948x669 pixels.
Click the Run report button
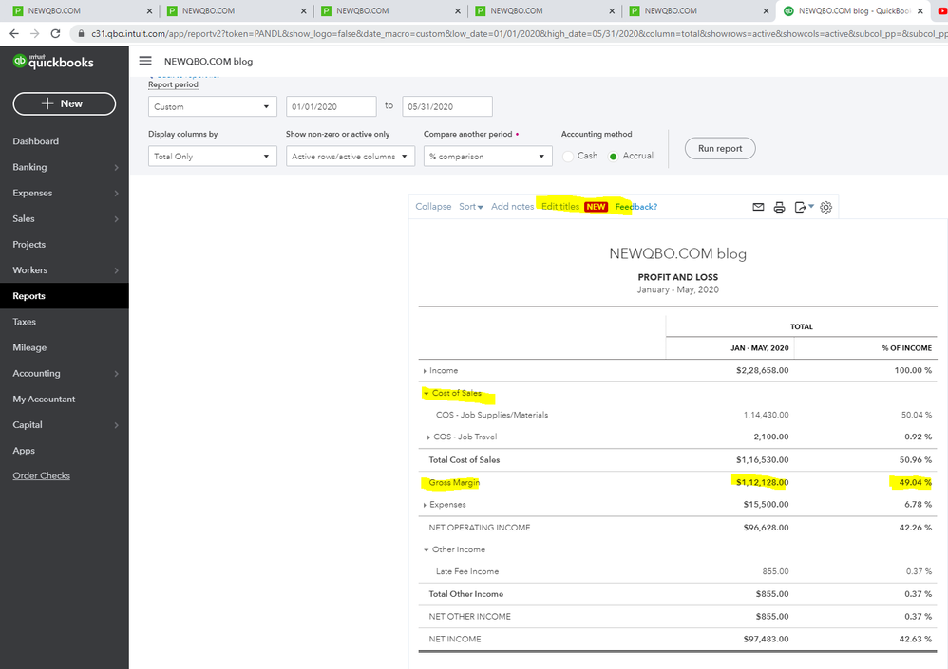coord(720,149)
